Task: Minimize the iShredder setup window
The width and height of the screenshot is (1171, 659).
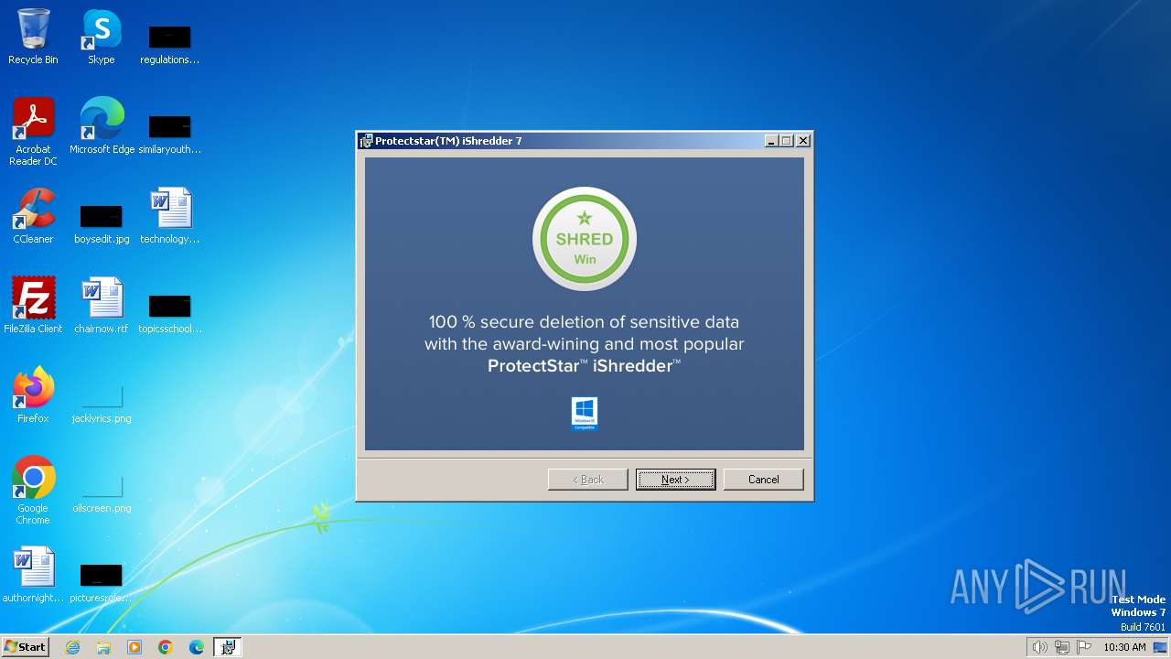Action: [771, 141]
